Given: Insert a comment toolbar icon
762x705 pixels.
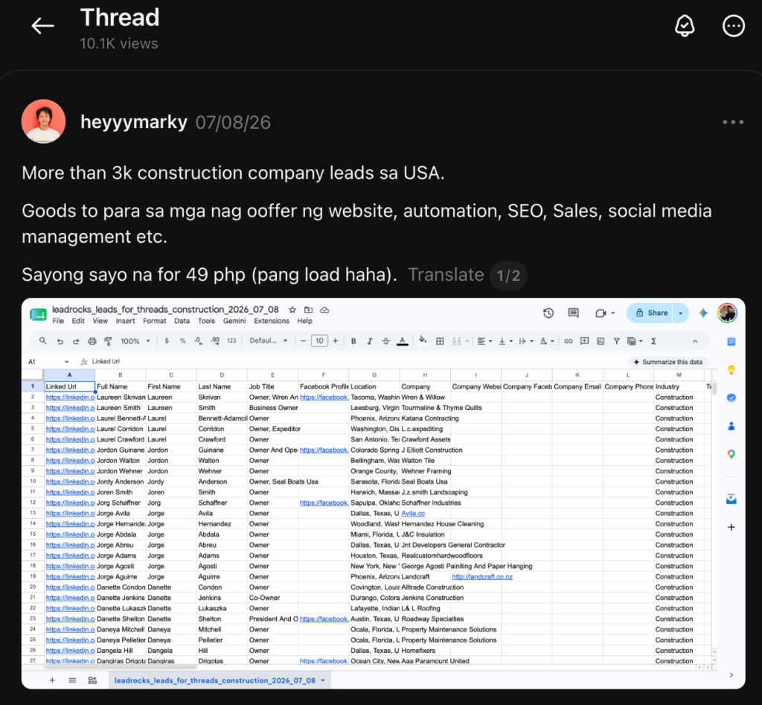Looking at the screenshot, I should point(585,341).
